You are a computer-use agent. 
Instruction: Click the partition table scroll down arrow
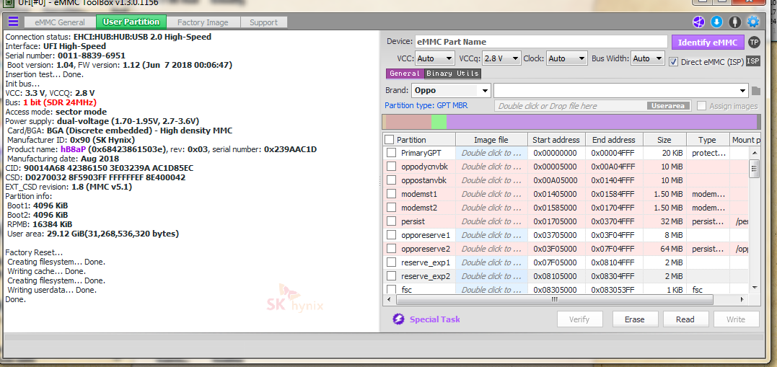pyautogui.click(x=754, y=287)
